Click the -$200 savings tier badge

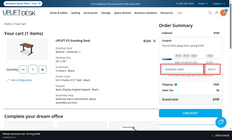[x=194, y=56]
